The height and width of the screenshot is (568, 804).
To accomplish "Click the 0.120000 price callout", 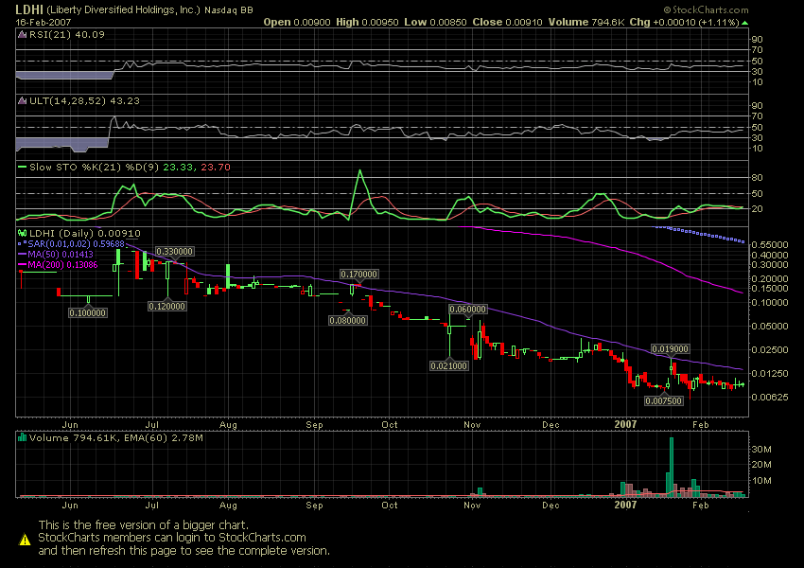I will (166, 307).
